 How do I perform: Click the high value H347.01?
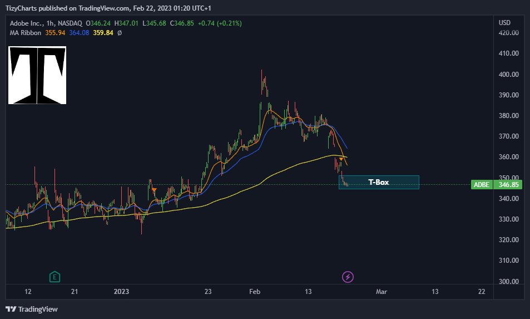(x=126, y=23)
